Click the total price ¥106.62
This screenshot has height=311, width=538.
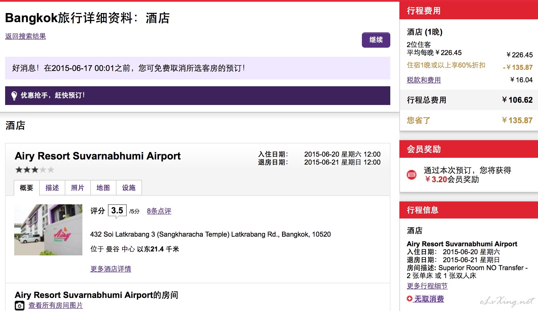[x=517, y=100]
